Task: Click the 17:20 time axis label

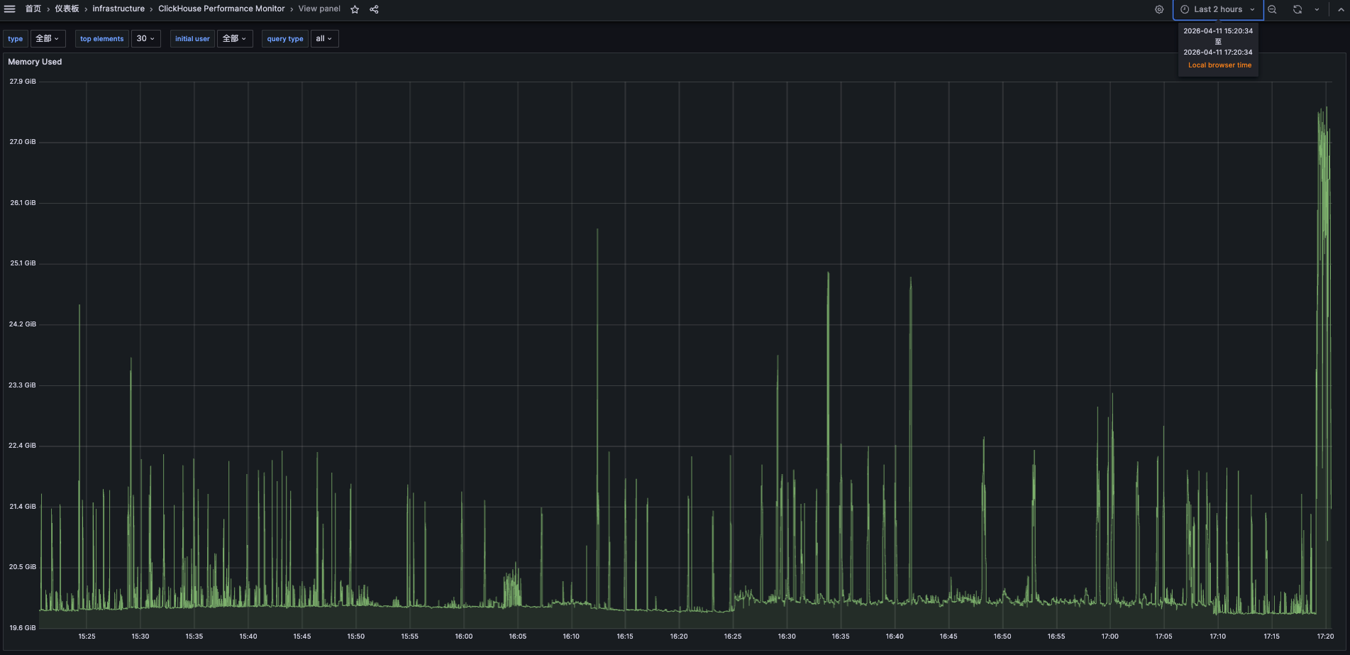Action: click(1325, 637)
